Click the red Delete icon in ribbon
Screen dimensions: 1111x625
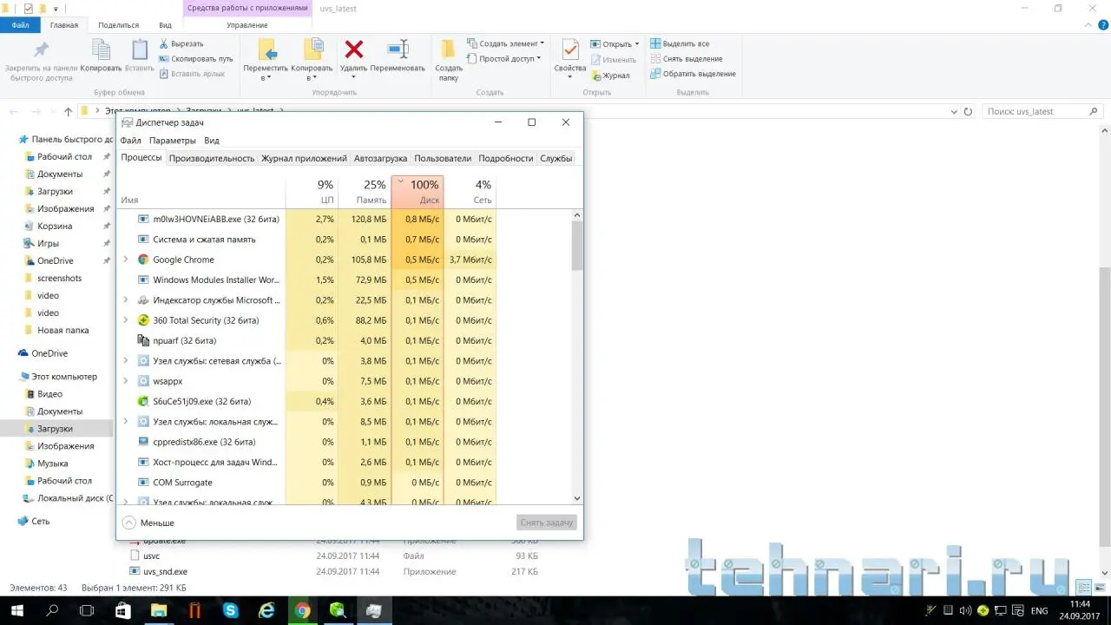pos(353,51)
